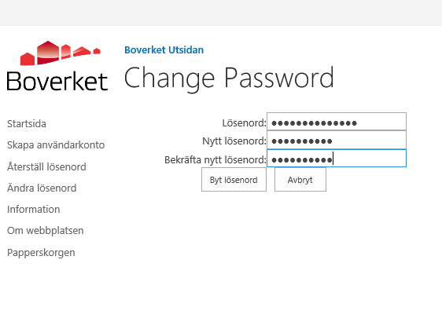This screenshot has height=318, width=442.
Task: Click the Nytt lösenord: label text
Action: [234, 141]
